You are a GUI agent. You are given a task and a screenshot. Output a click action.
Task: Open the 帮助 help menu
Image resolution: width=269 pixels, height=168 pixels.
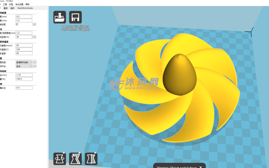pyautogui.click(x=28, y=4)
